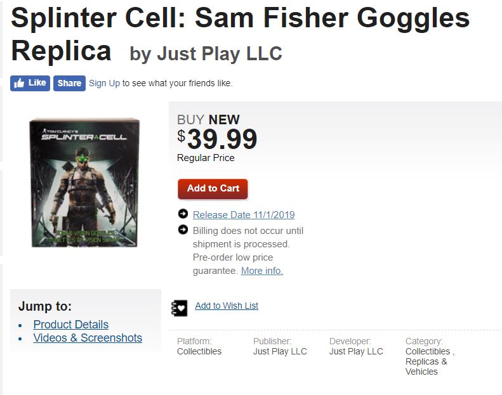Click the Collectibles platform value
Screen dimensions: 502x395
(x=199, y=351)
